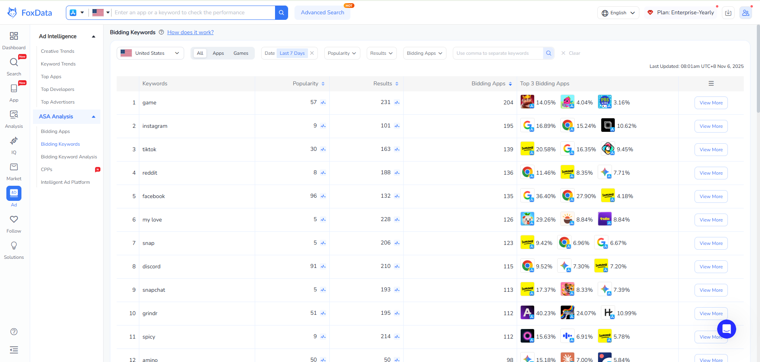Click the trend chart icon for game popularity

click(323, 103)
